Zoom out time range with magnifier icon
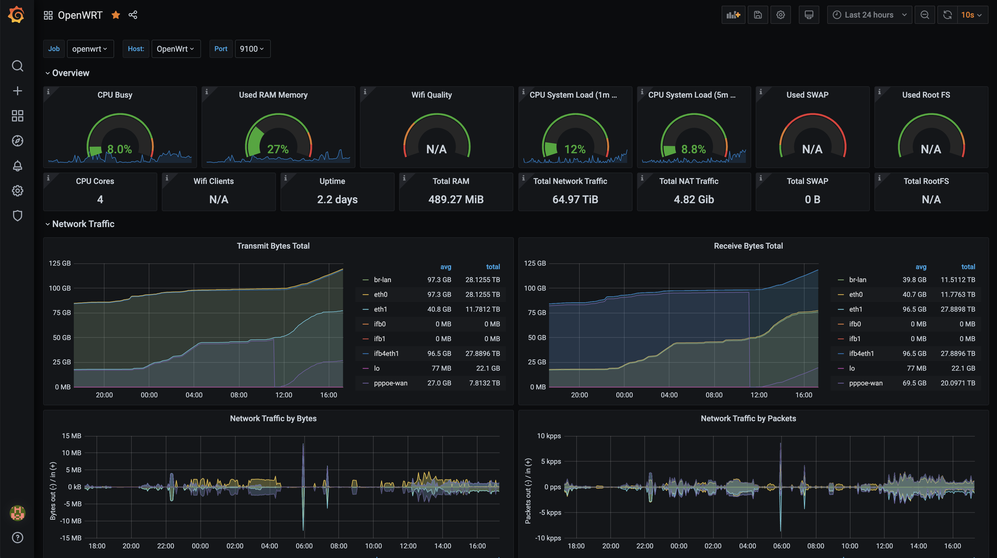 point(925,15)
